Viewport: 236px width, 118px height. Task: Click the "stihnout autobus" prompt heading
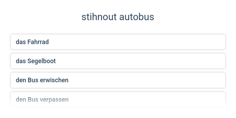tap(118, 17)
